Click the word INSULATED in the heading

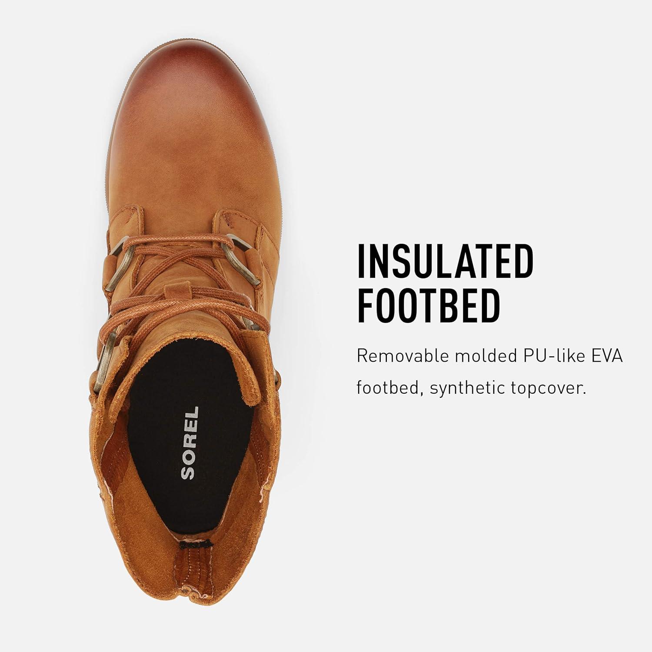[445, 262]
